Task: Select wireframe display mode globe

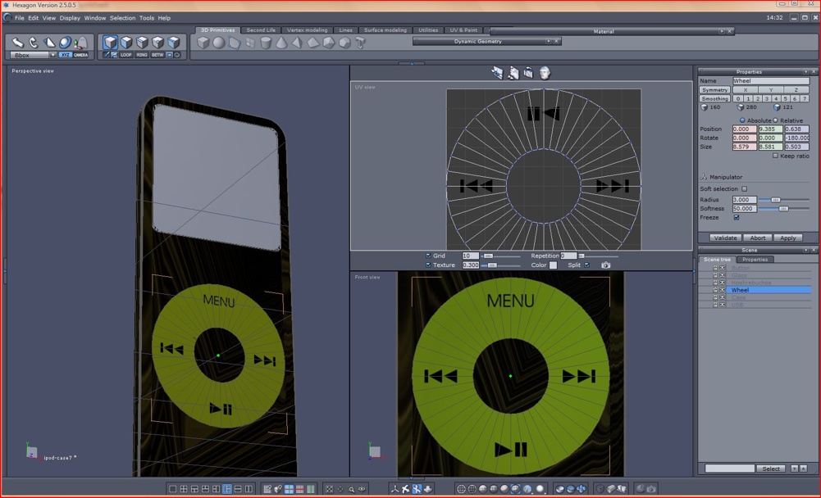Action: click(x=461, y=489)
